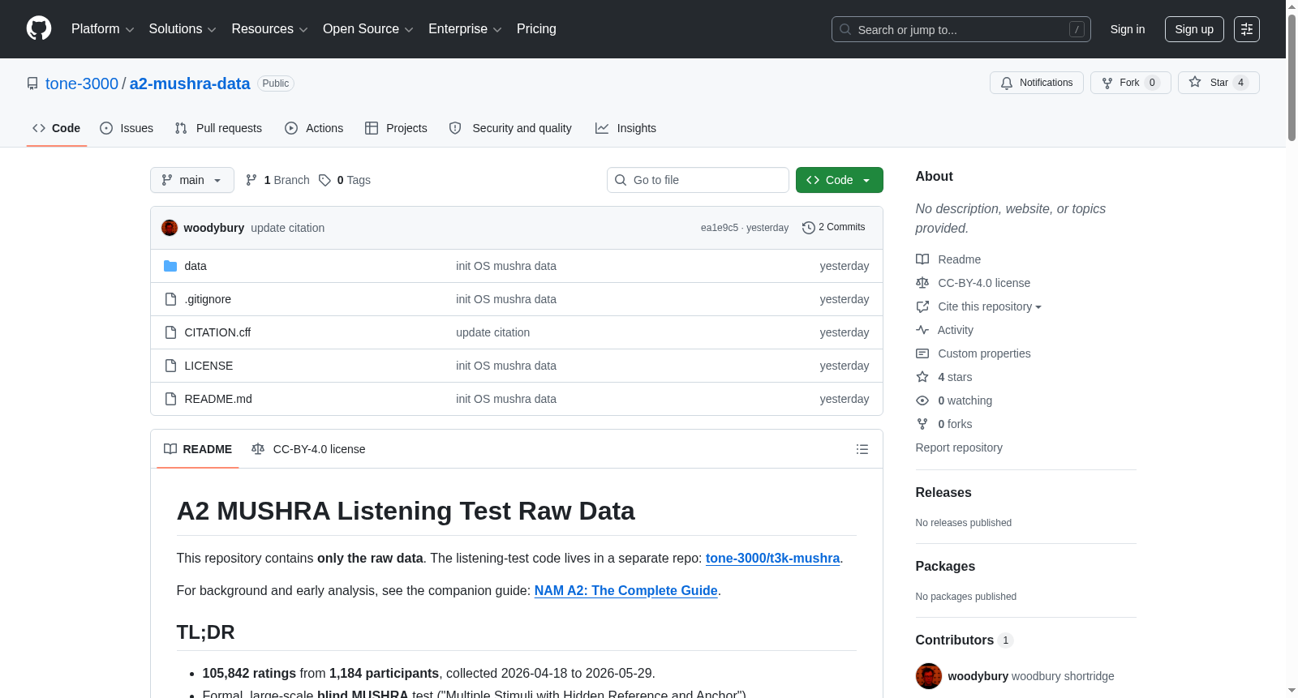Open the Security and quality tab
The width and height of the screenshot is (1298, 698).
[x=510, y=128]
